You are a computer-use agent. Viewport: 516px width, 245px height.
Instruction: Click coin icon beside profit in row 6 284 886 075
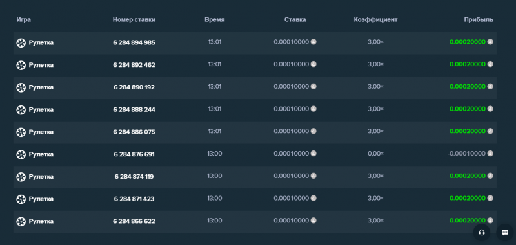point(490,131)
